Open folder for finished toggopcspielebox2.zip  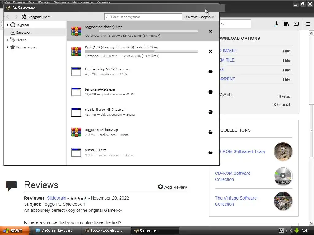tap(210, 132)
